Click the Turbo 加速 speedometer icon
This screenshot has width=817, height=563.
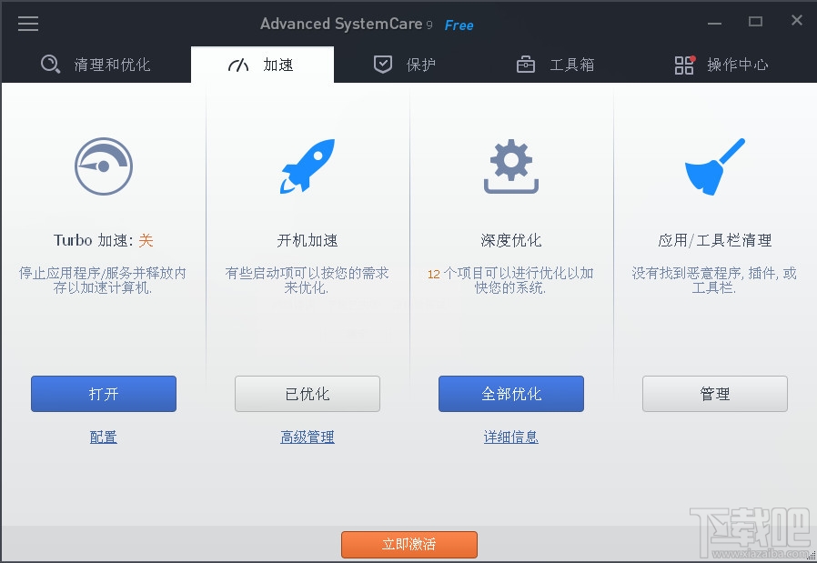(103, 166)
